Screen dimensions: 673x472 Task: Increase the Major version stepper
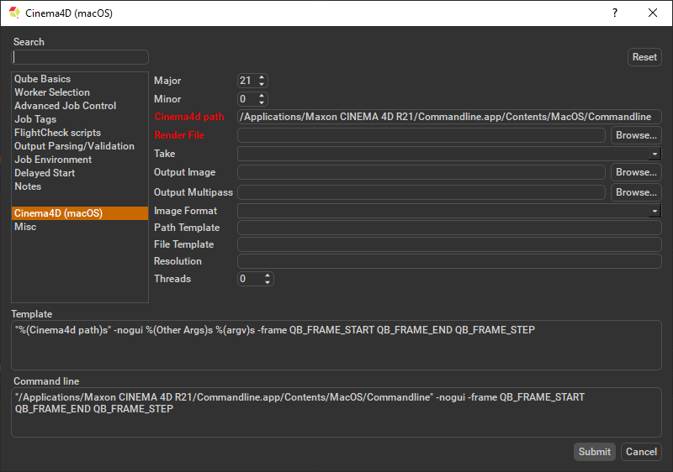tap(262, 77)
